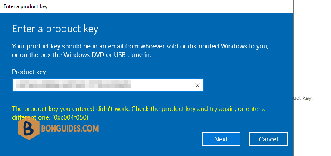Click the 'Your product key should be' description line
The image size is (331, 156).
point(140,46)
